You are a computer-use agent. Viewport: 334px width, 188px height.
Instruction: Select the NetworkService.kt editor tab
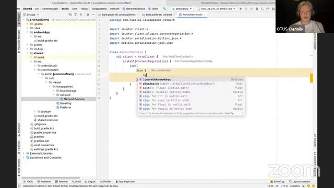click(x=193, y=15)
